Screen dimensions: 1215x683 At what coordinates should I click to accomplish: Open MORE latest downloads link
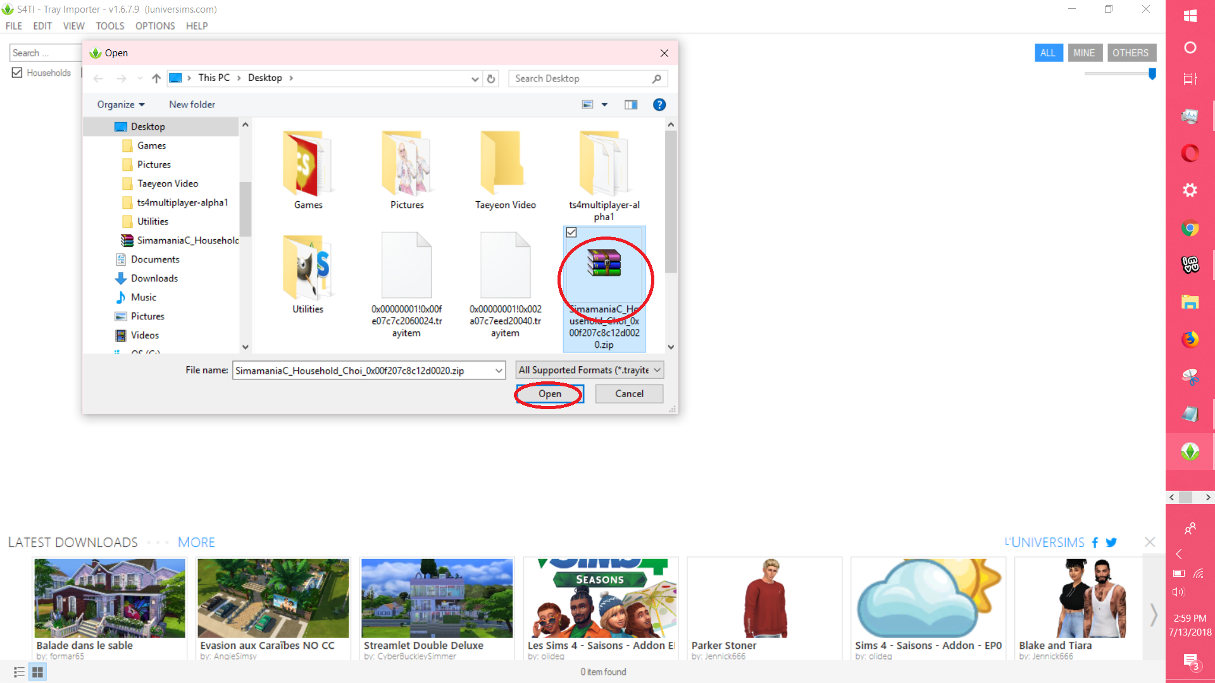(x=196, y=543)
